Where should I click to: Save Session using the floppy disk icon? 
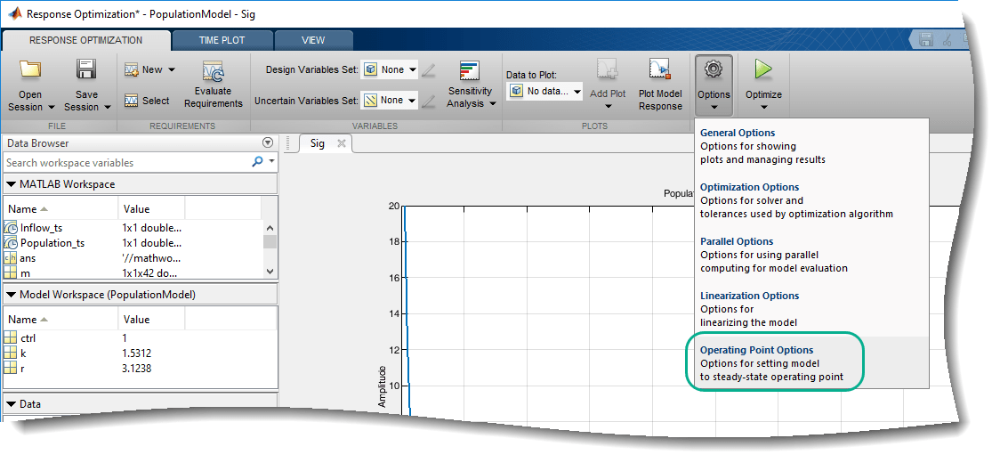(86, 69)
